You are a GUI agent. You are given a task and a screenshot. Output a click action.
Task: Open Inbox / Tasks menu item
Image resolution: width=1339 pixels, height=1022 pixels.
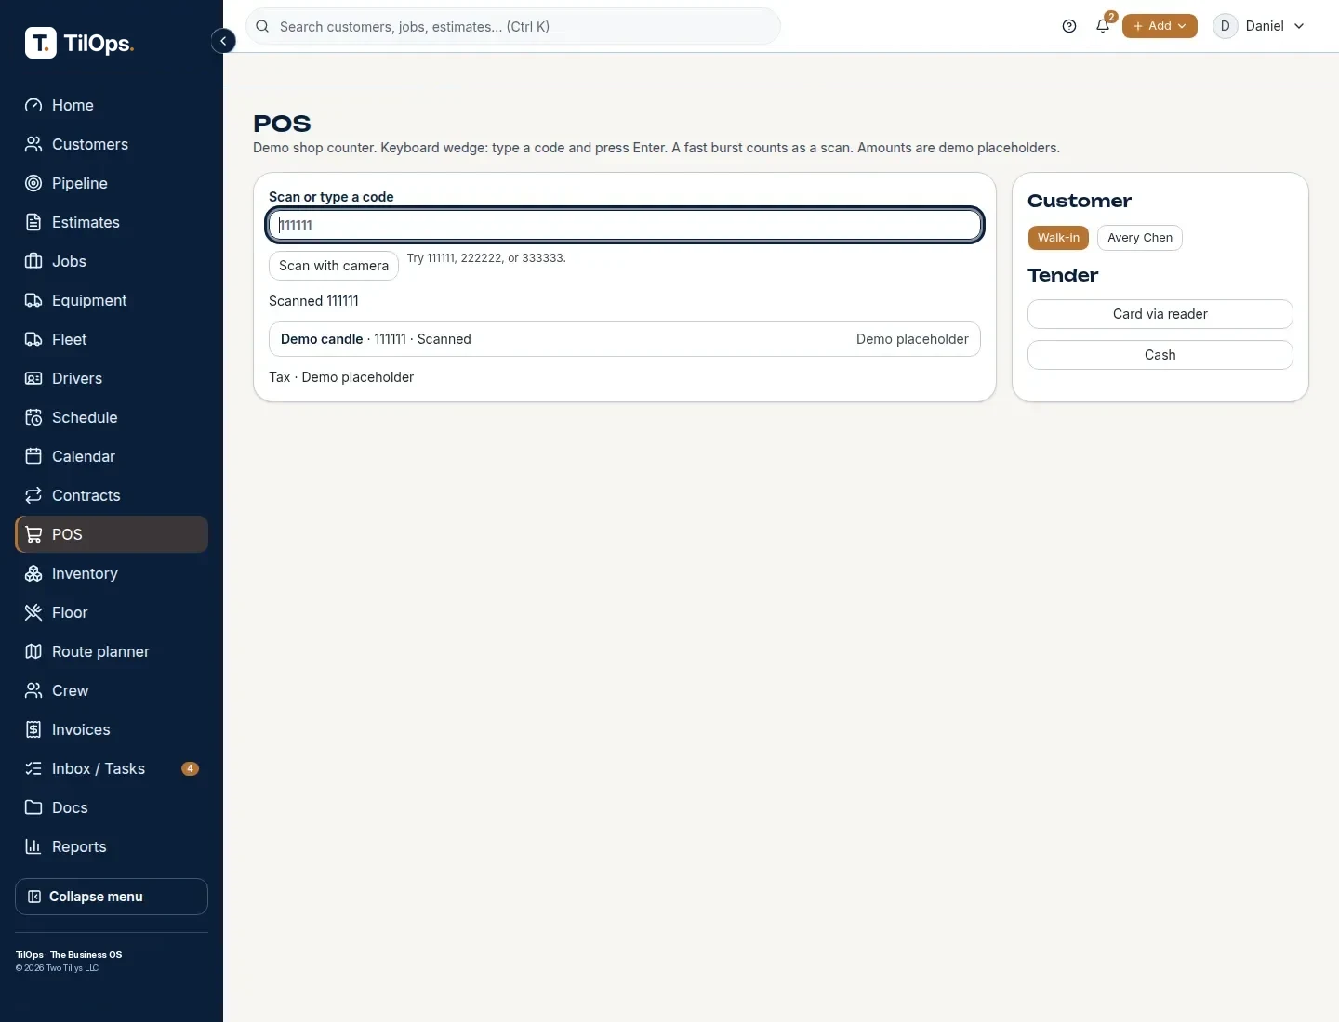pyautogui.click(x=112, y=768)
